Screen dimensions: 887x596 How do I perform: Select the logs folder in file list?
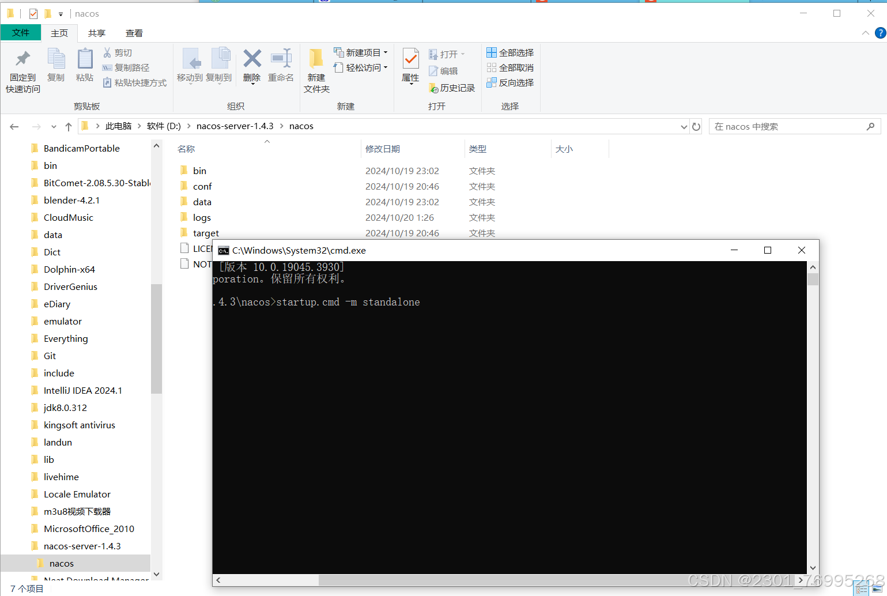click(202, 217)
